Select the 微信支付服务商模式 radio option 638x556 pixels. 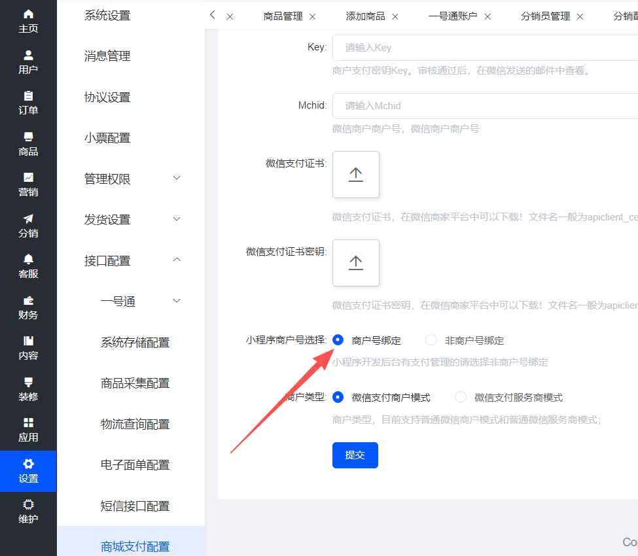click(x=461, y=397)
